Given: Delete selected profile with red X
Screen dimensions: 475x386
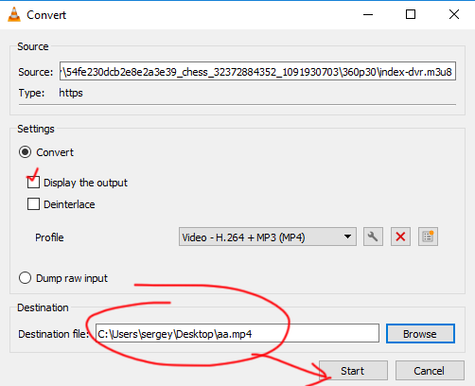Looking at the screenshot, I should (x=400, y=237).
